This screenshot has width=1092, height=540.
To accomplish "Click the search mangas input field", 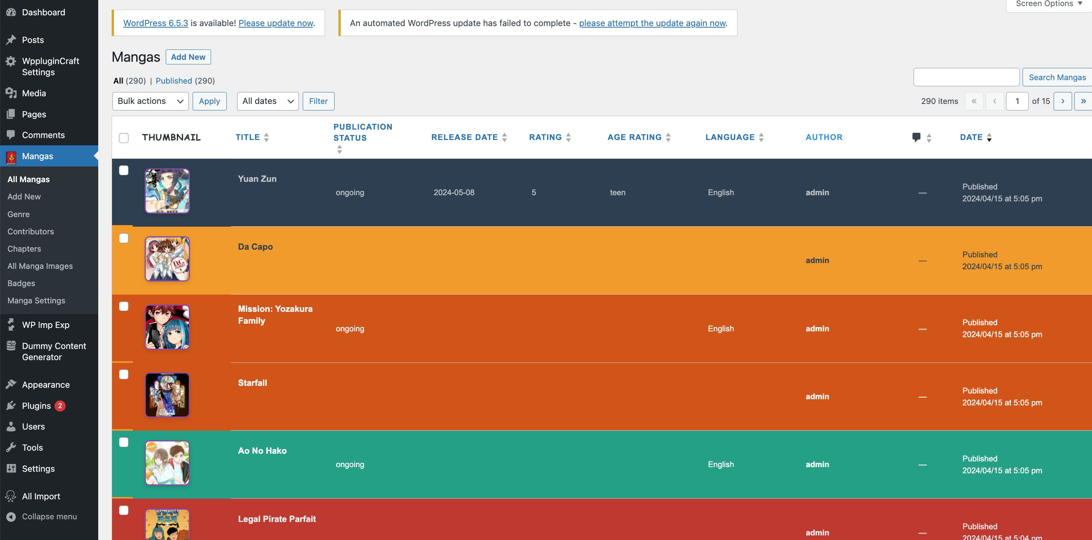I will click(x=966, y=77).
